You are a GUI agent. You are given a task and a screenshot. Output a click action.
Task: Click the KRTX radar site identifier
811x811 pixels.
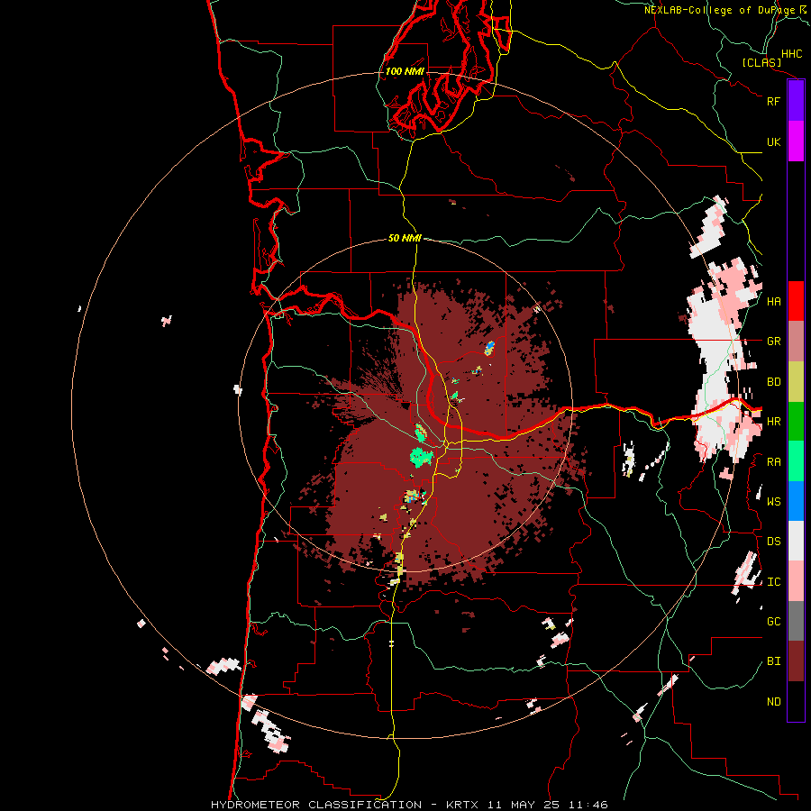click(x=462, y=805)
